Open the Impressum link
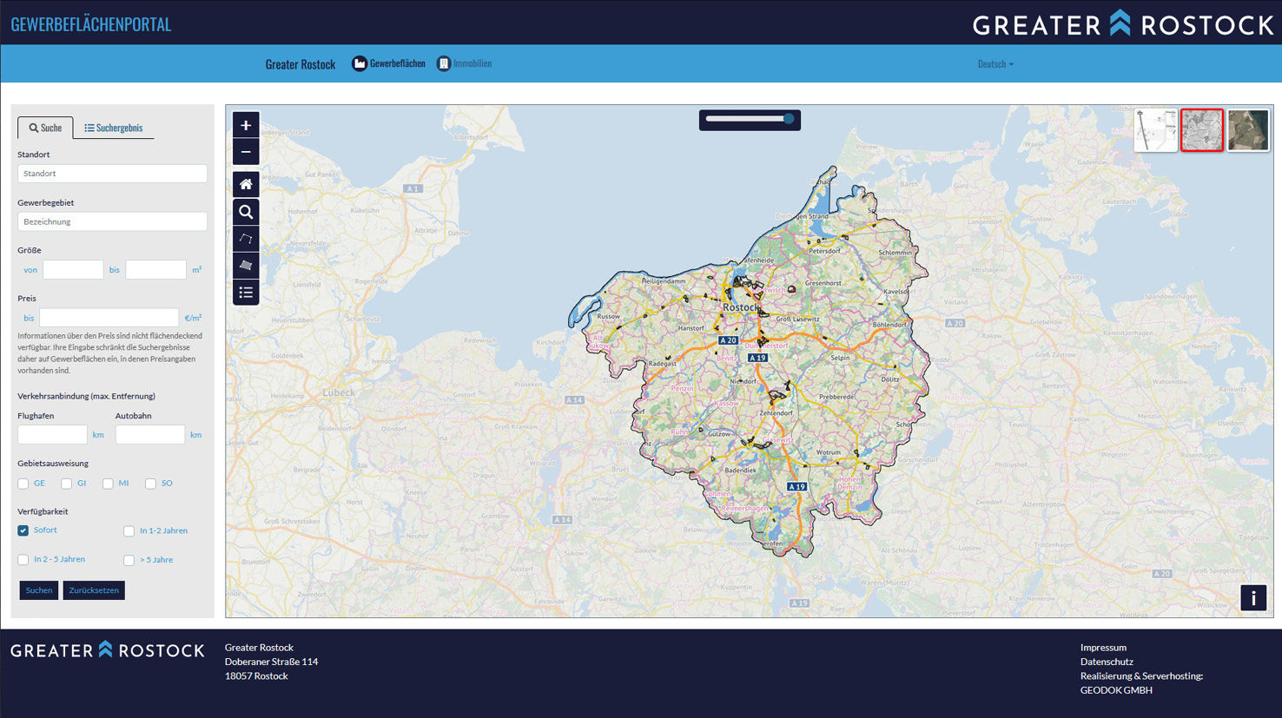Image resolution: width=1282 pixels, height=718 pixels. tap(1103, 648)
